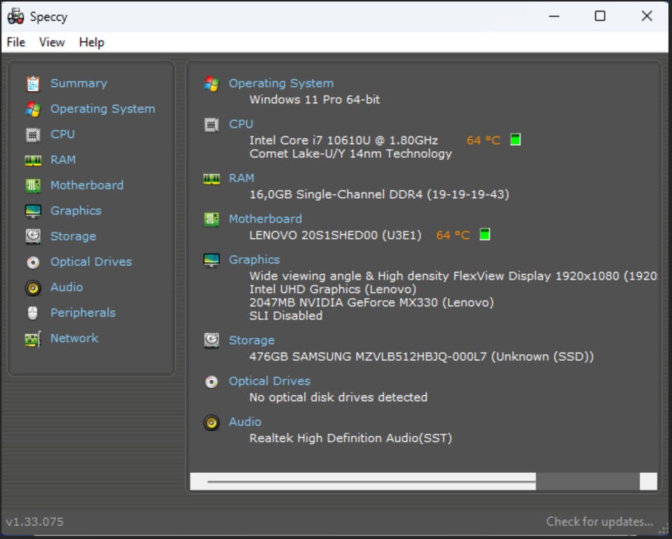Click Check for updates link

click(599, 521)
